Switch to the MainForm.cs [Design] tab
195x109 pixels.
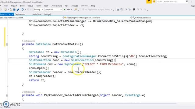pos(42,14)
